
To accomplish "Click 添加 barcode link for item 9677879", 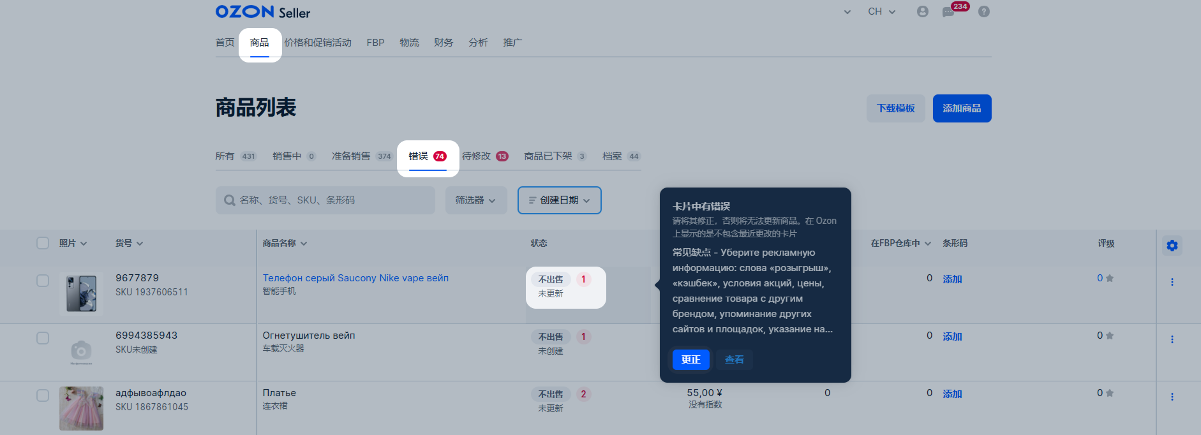I will 952,279.
